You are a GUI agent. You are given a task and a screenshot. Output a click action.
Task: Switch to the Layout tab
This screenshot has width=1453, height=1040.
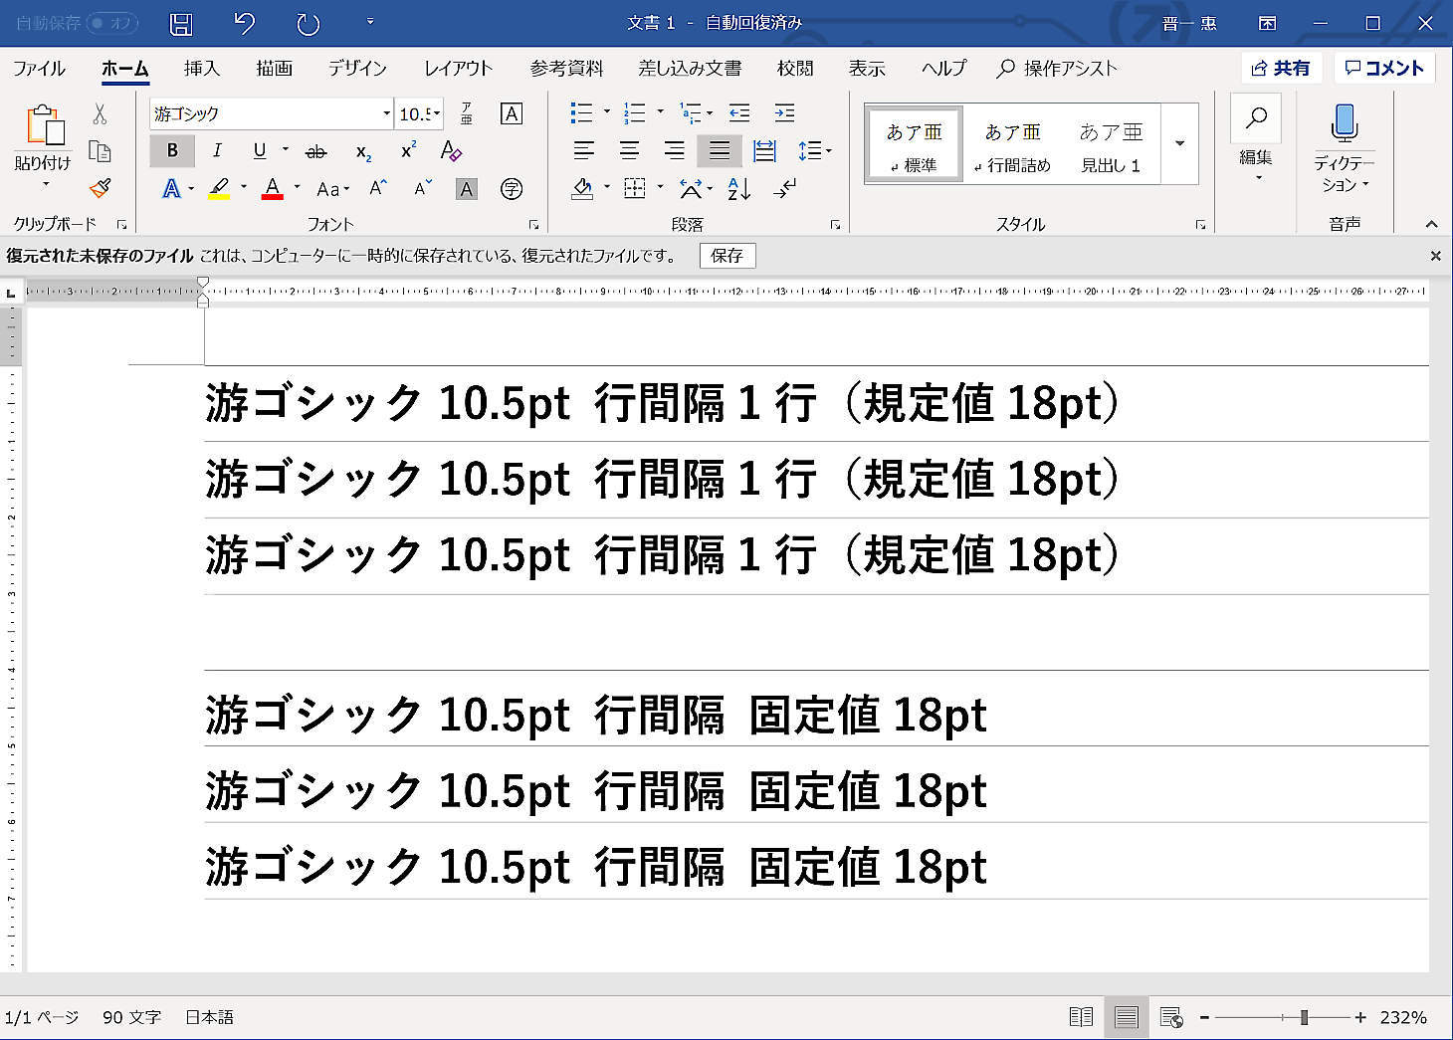tap(458, 68)
